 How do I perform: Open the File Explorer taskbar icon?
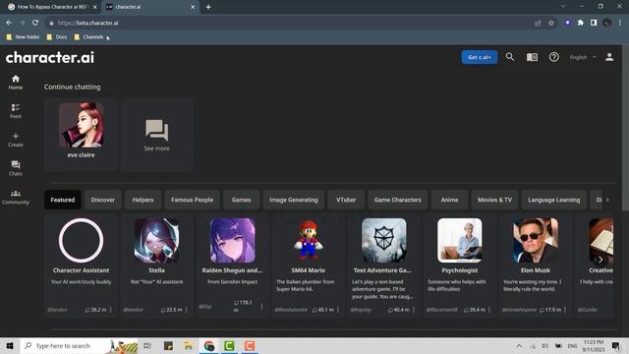click(188, 345)
